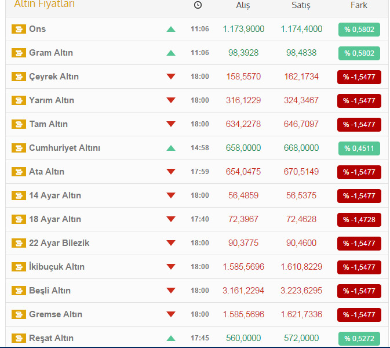Screen dimensions: 390x348
Task: Select the Beşli Altın row name
Action: (x=50, y=291)
